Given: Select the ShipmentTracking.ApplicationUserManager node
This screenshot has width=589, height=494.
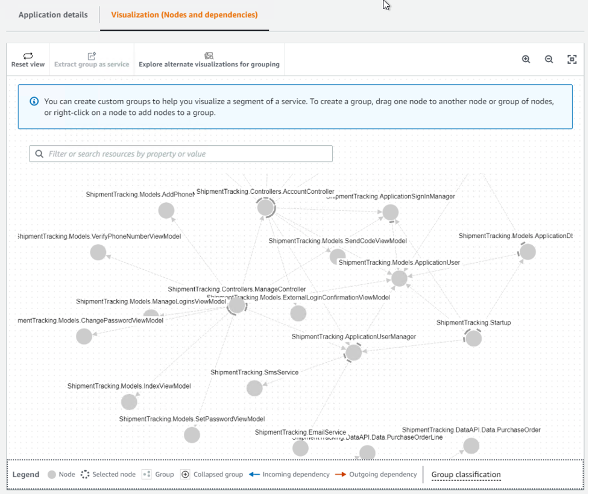Looking at the screenshot, I should 354,352.
